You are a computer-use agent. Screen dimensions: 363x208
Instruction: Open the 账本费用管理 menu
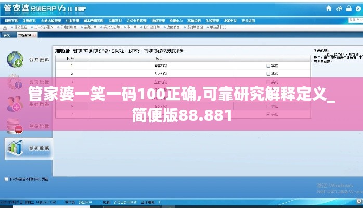(94, 21)
